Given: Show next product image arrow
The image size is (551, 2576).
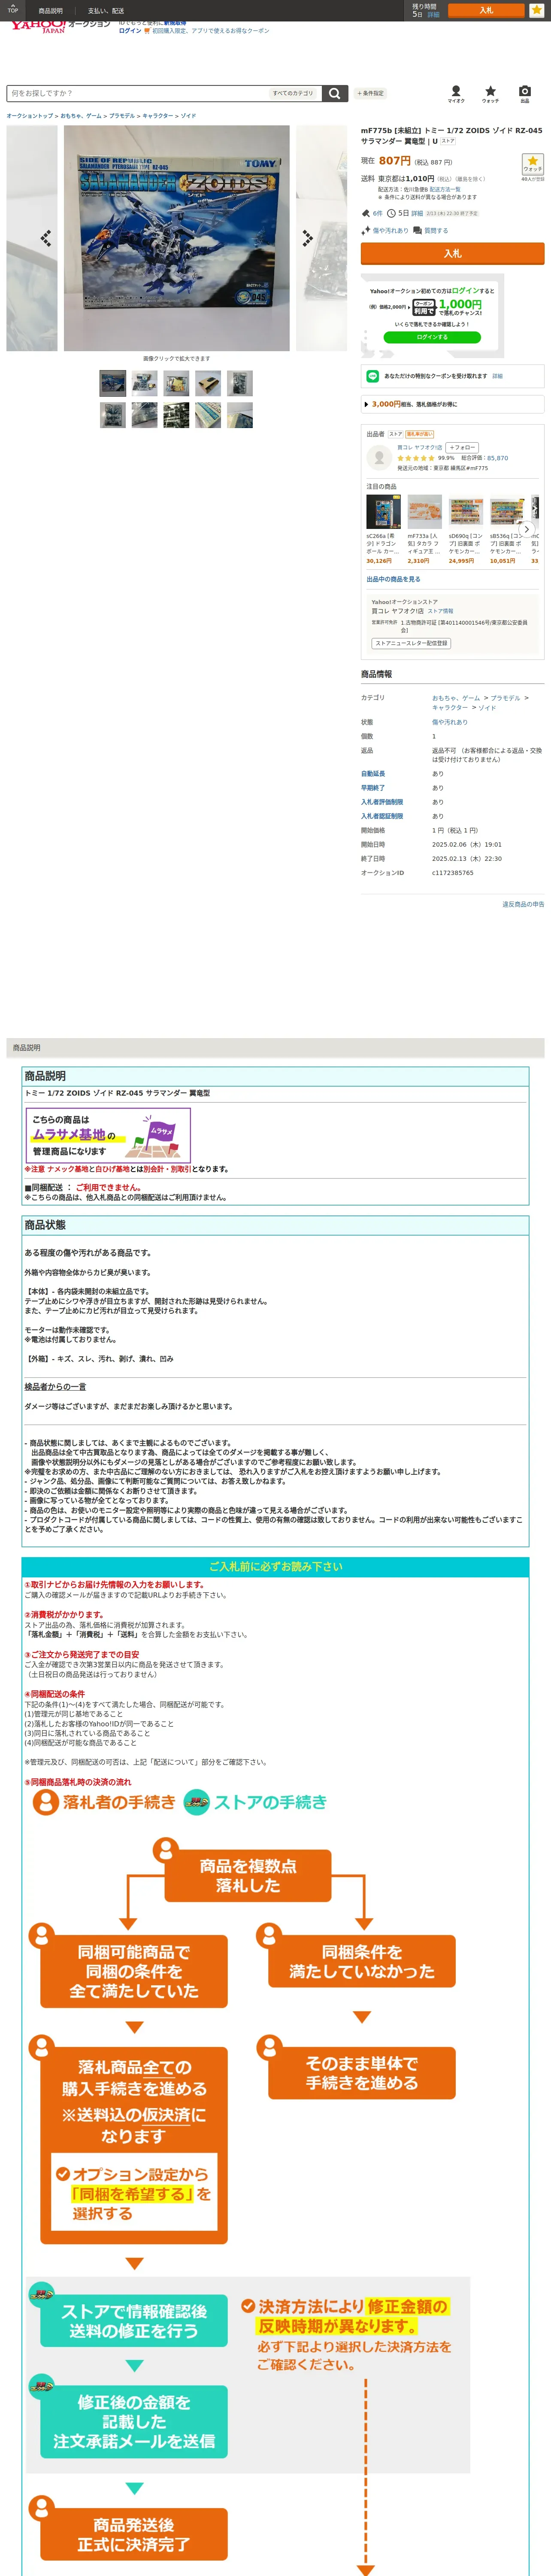Looking at the screenshot, I should [x=308, y=238].
